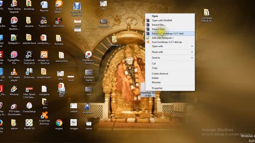Expand the Send to submenu
Viewport: 255px width, 143px height.
pos(170,58)
